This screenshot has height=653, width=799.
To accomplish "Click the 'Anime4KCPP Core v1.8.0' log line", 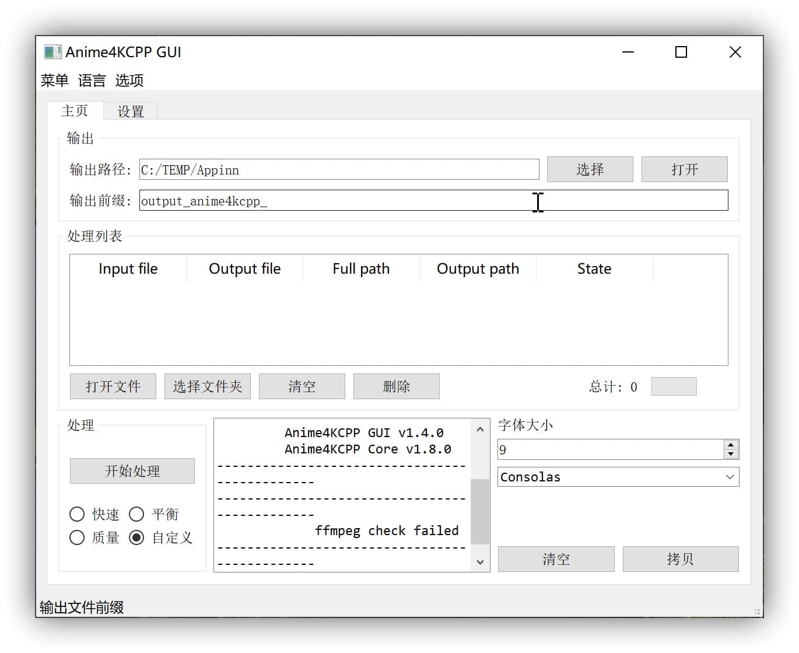I will (368, 449).
